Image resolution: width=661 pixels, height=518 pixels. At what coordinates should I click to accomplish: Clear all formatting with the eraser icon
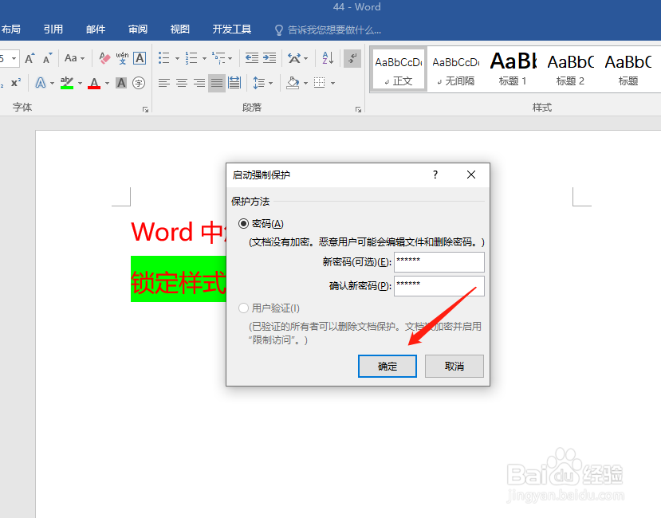pos(104,58)
